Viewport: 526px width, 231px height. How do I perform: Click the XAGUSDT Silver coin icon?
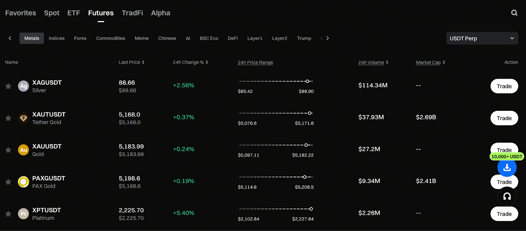coord(23,86)
